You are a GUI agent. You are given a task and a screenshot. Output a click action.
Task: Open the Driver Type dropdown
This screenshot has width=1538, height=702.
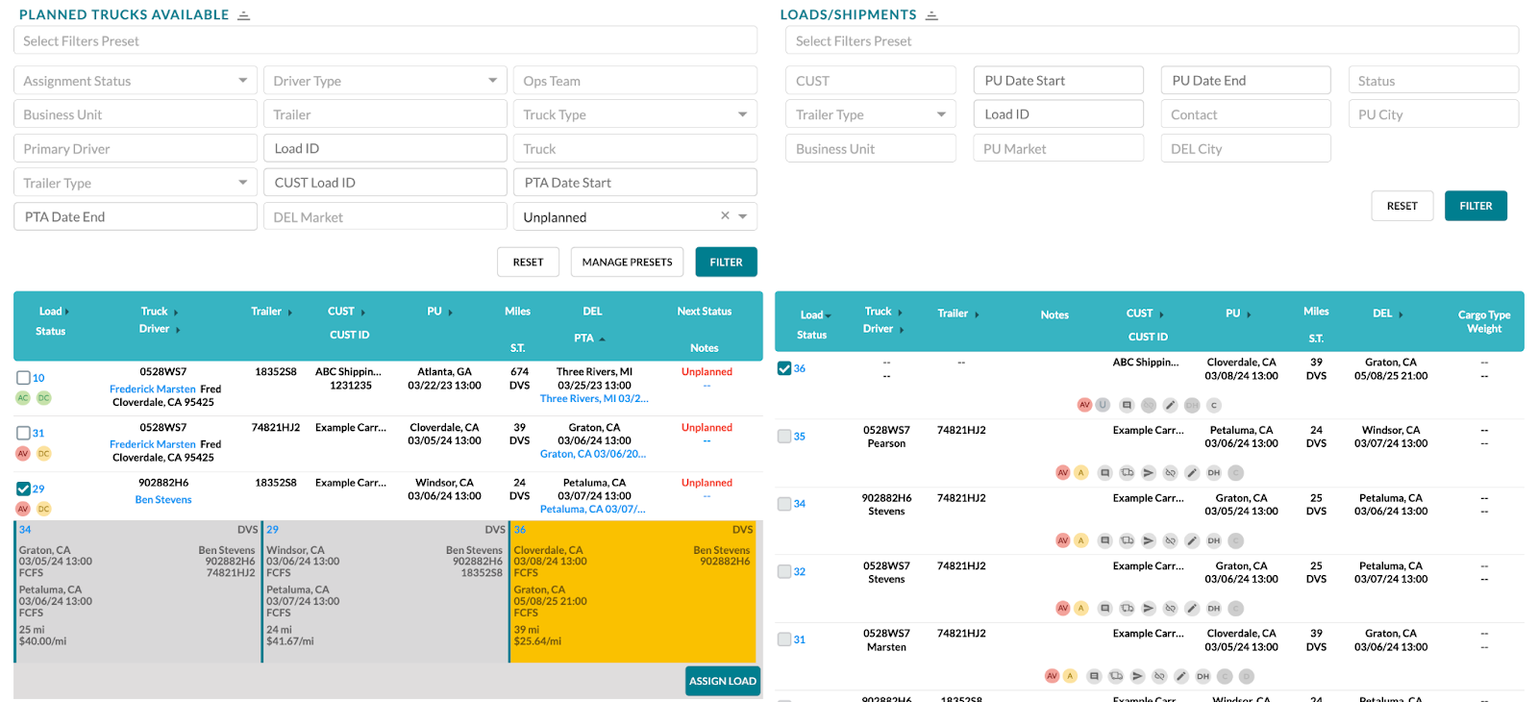[x=385, y=81]
